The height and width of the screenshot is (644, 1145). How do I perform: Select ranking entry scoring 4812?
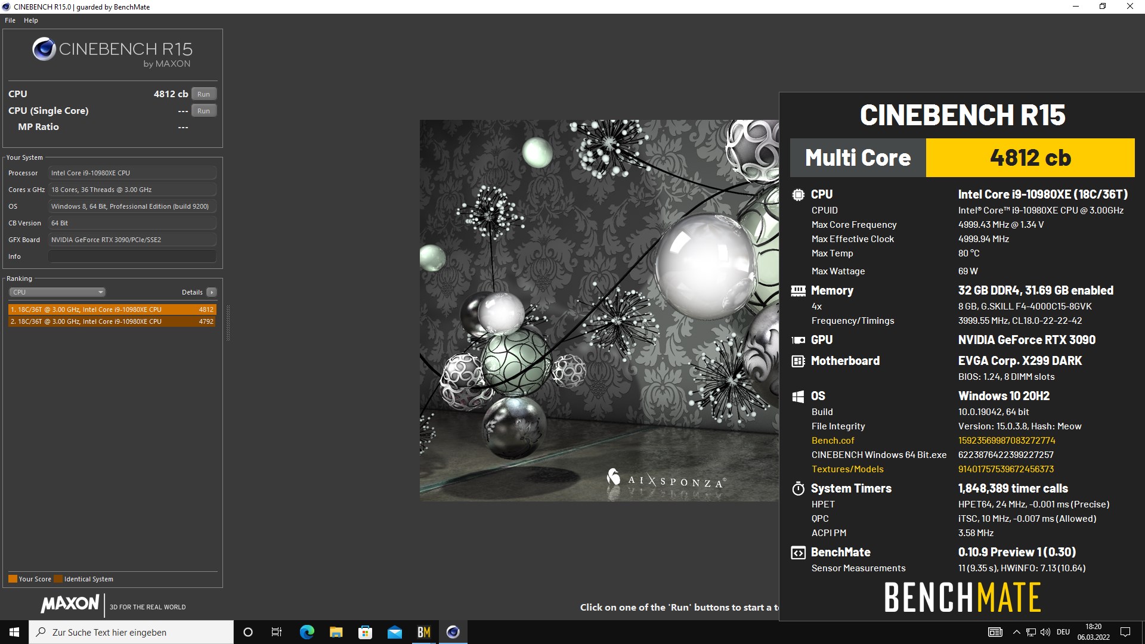pyautogui.click(x=112, y=309)
